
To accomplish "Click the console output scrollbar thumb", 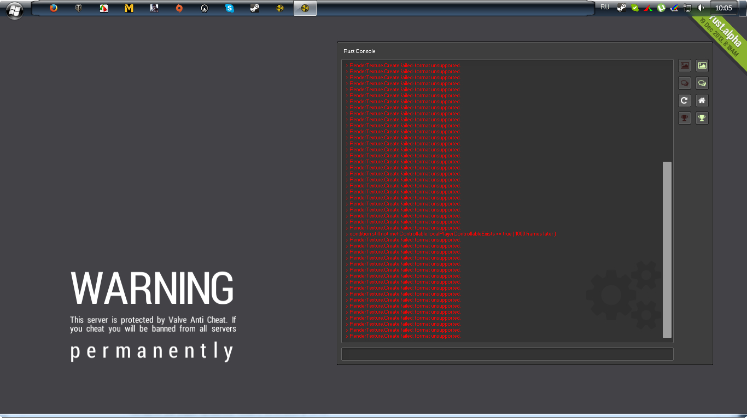I will tap(667, 250).
